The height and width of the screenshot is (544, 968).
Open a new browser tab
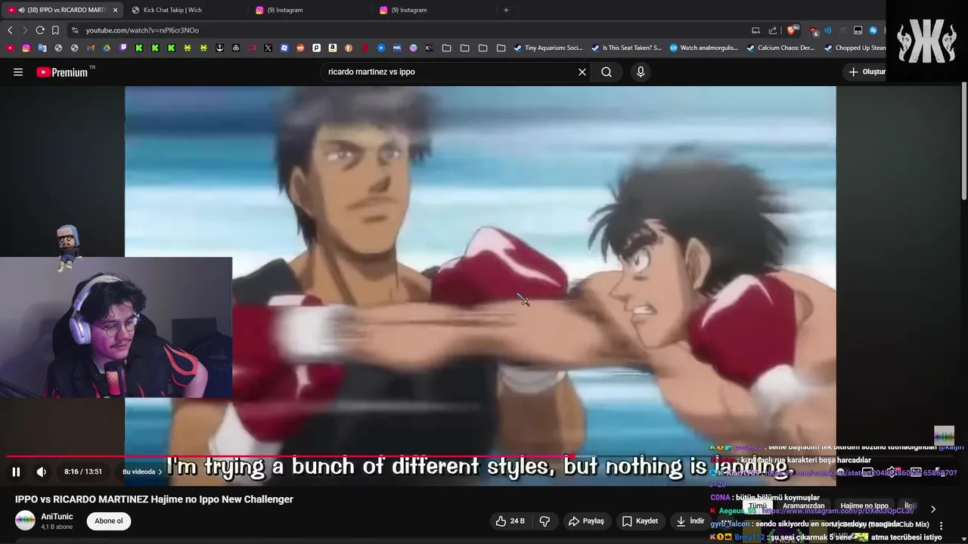pyautogui.click(x=506, y=10)
